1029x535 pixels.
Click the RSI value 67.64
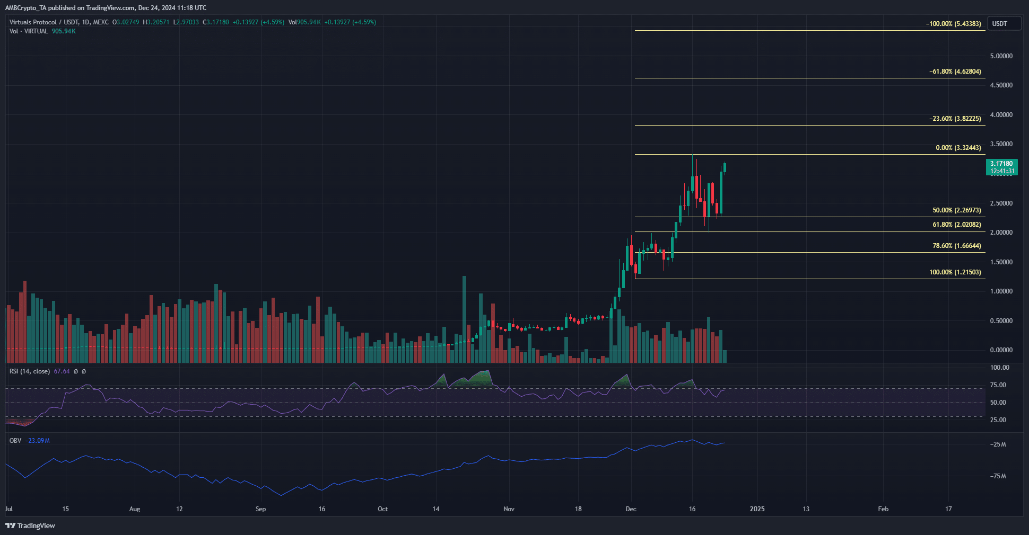click(62, 371)
